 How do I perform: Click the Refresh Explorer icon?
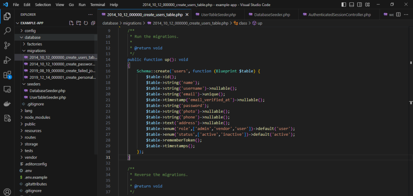[86, 23]
